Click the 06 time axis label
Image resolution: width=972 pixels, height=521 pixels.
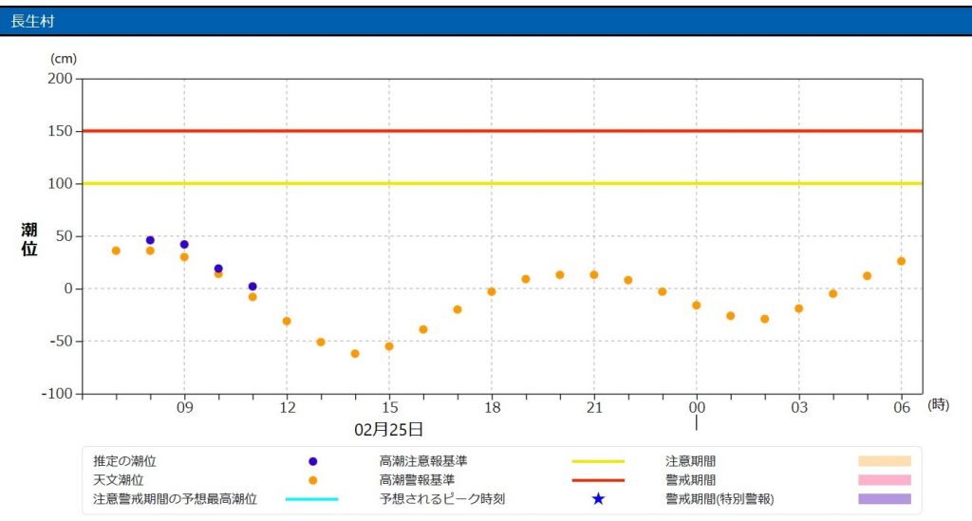902,407
